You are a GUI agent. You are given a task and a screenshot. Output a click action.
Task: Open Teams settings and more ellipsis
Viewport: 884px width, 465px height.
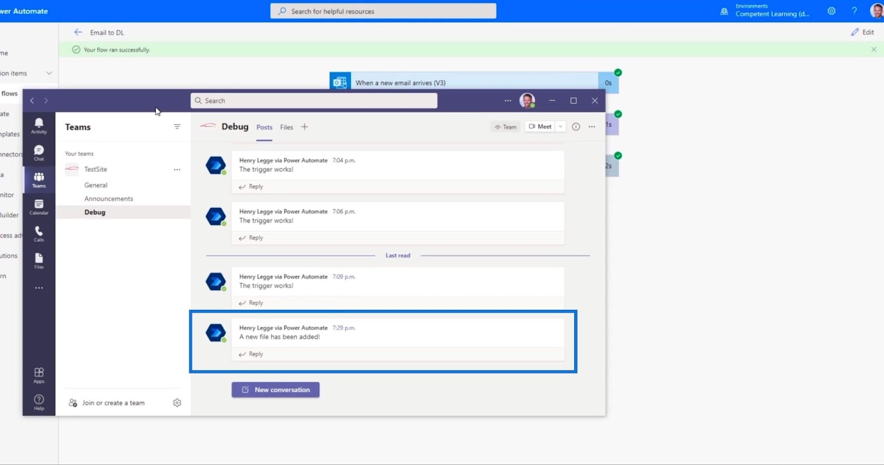508,101
